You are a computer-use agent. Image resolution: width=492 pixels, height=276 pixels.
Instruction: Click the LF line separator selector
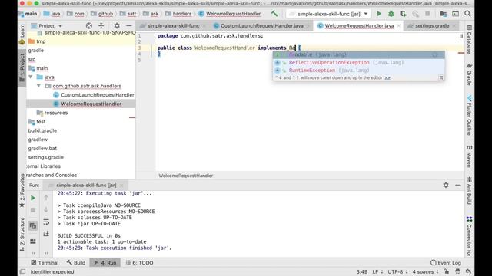pyautogui.click(x=377, y=271)
